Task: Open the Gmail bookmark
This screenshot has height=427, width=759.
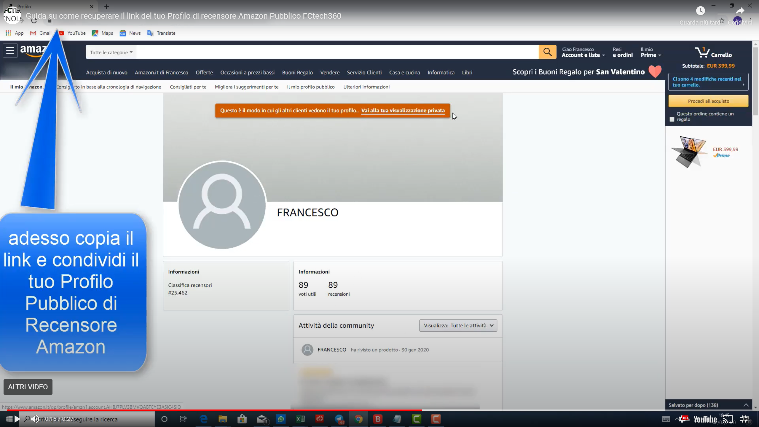Action: pos(41,33)
